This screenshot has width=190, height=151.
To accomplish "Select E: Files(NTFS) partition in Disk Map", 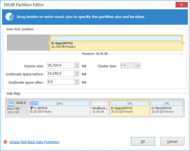I will [167, 108].
